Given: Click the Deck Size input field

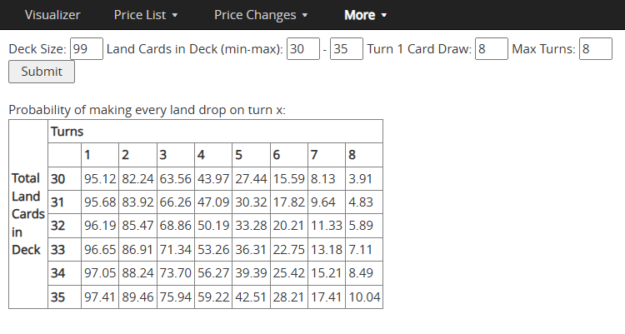Looking at the screenshot, I should coord(87,49).
